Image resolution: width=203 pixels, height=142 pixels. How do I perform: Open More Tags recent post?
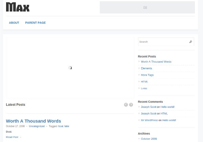147,75
